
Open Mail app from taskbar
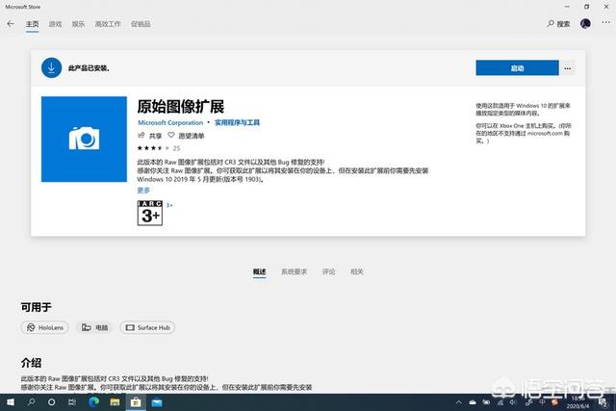click(x=157, y=402)
